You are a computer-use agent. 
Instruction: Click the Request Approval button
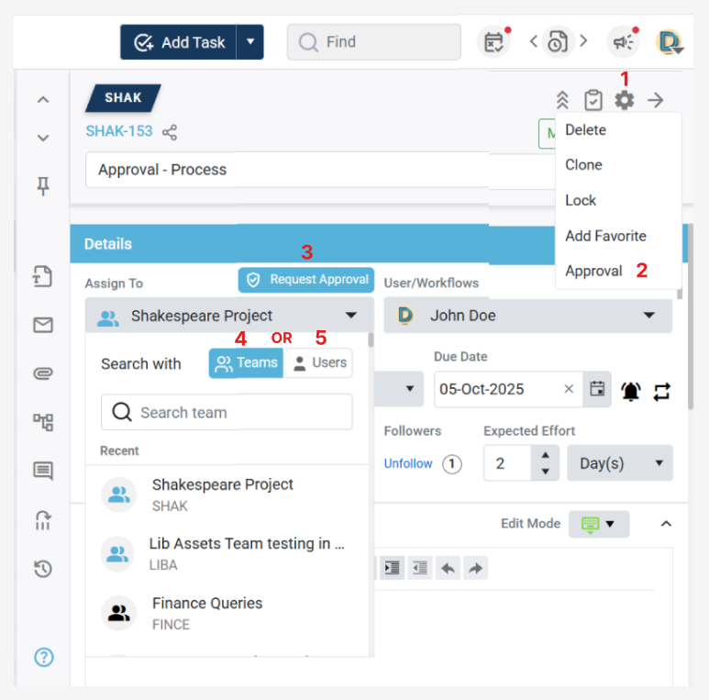307,280
